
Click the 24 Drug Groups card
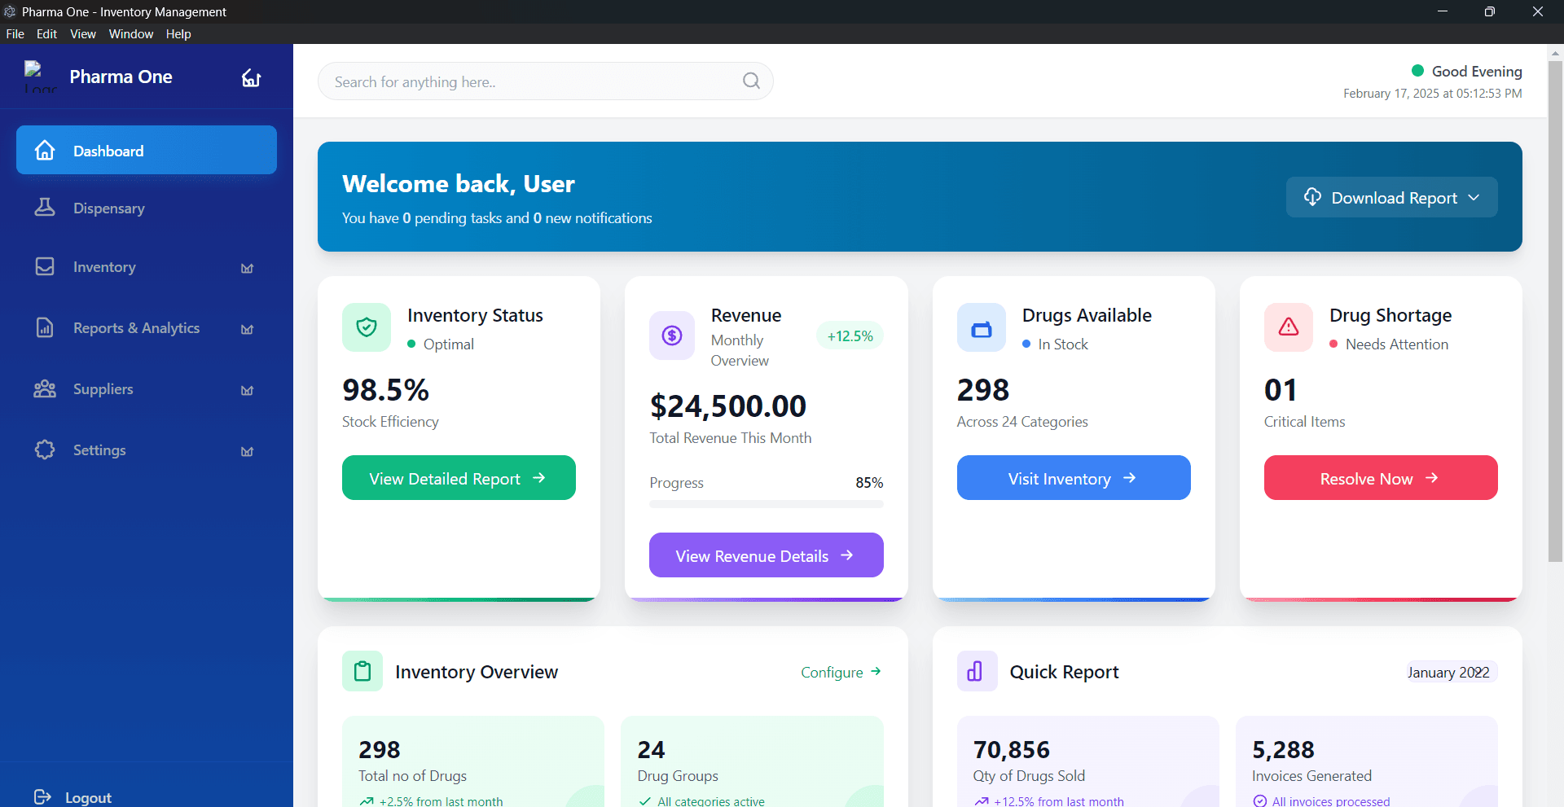click(x=752, y=761)
